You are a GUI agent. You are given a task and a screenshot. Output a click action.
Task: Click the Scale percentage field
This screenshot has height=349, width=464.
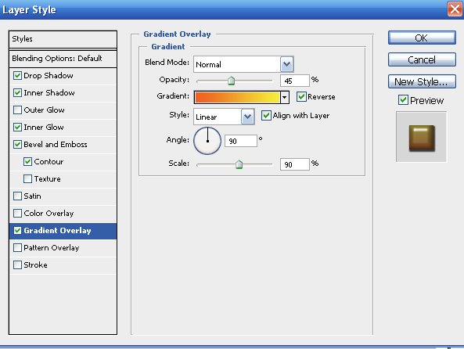tap(295, 164)
